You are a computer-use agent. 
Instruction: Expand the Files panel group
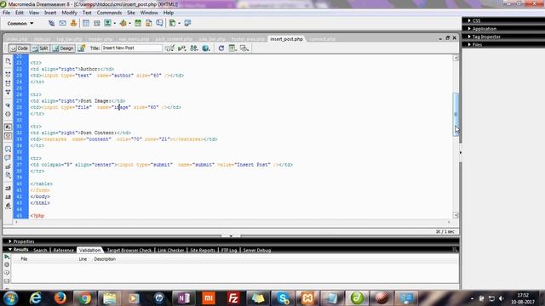click(x=469, y=44)
